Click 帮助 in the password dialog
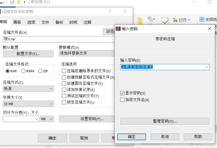The width and height of the screenshot is (217, 148). coord(198,137)
